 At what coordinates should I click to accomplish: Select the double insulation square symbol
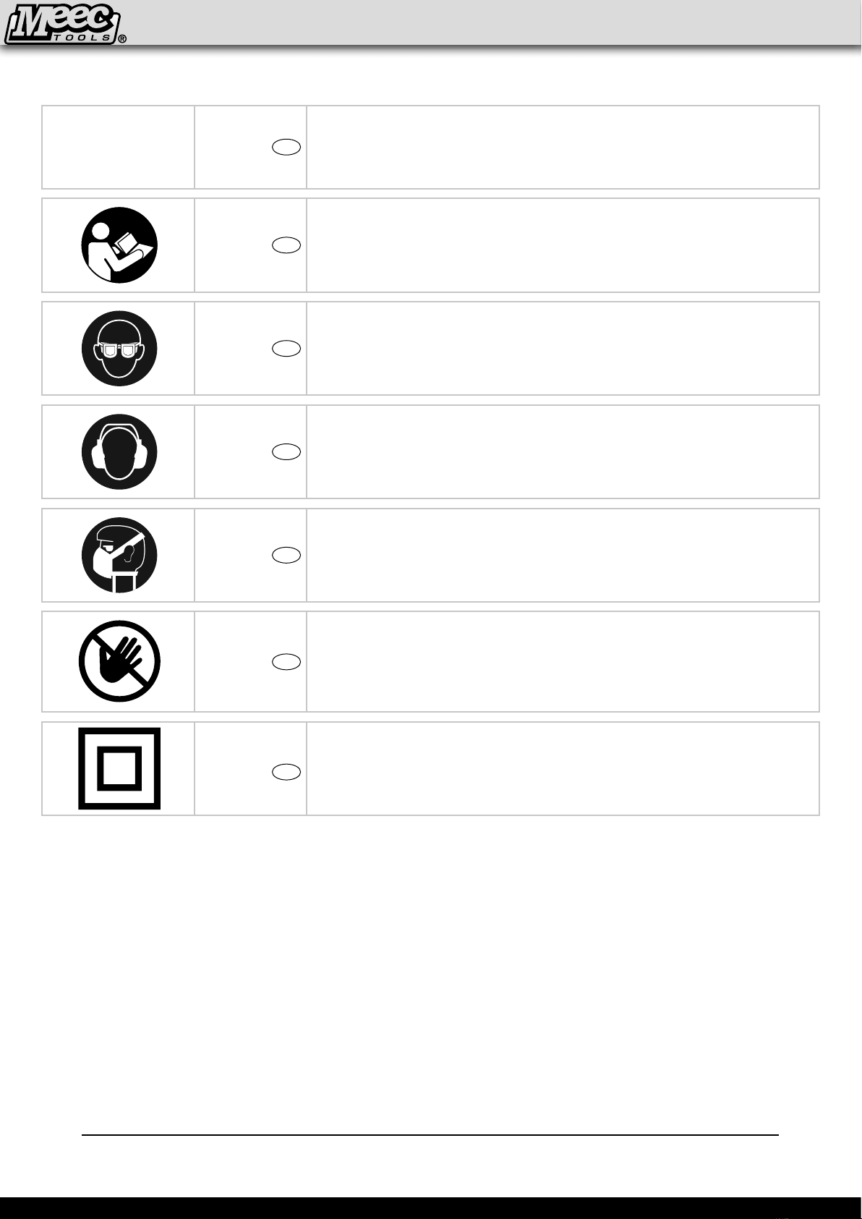coord(119,768)
